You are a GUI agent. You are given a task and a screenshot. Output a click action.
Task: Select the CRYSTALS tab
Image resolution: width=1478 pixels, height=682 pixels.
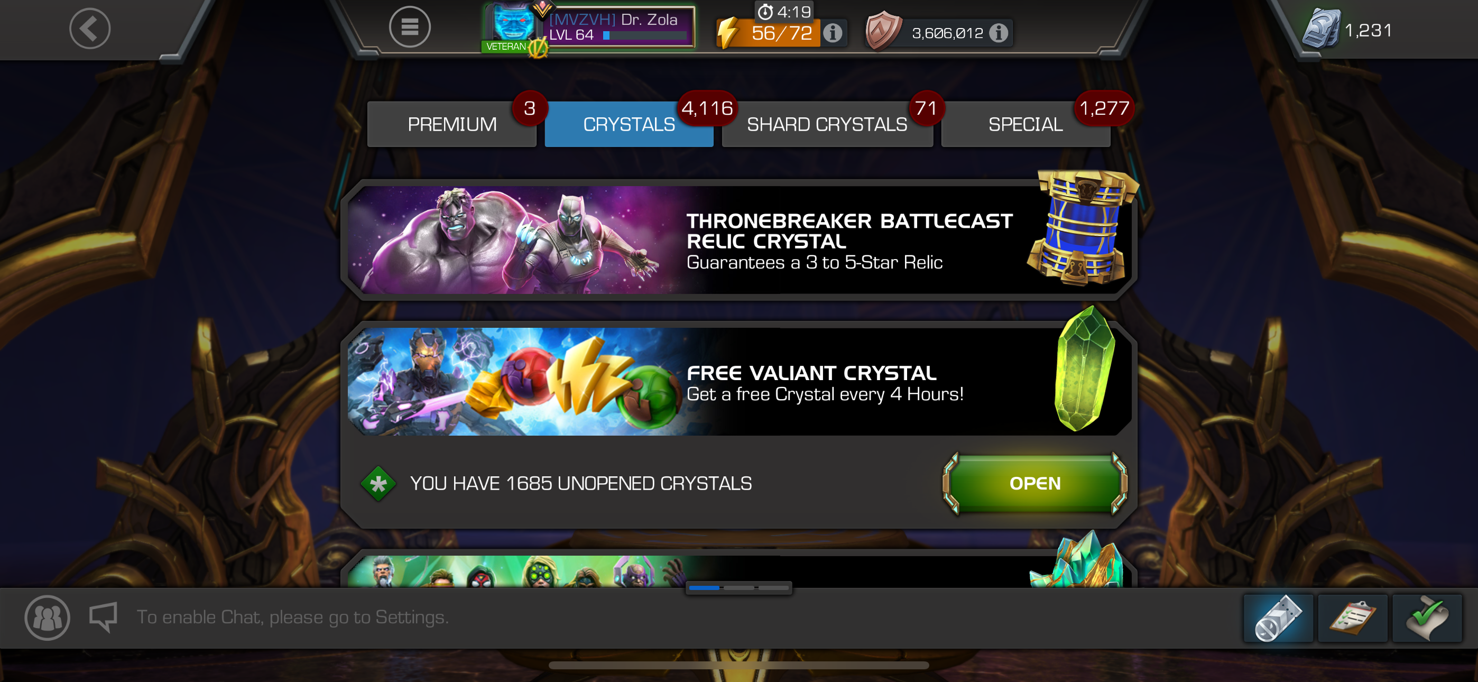(629, 124)
